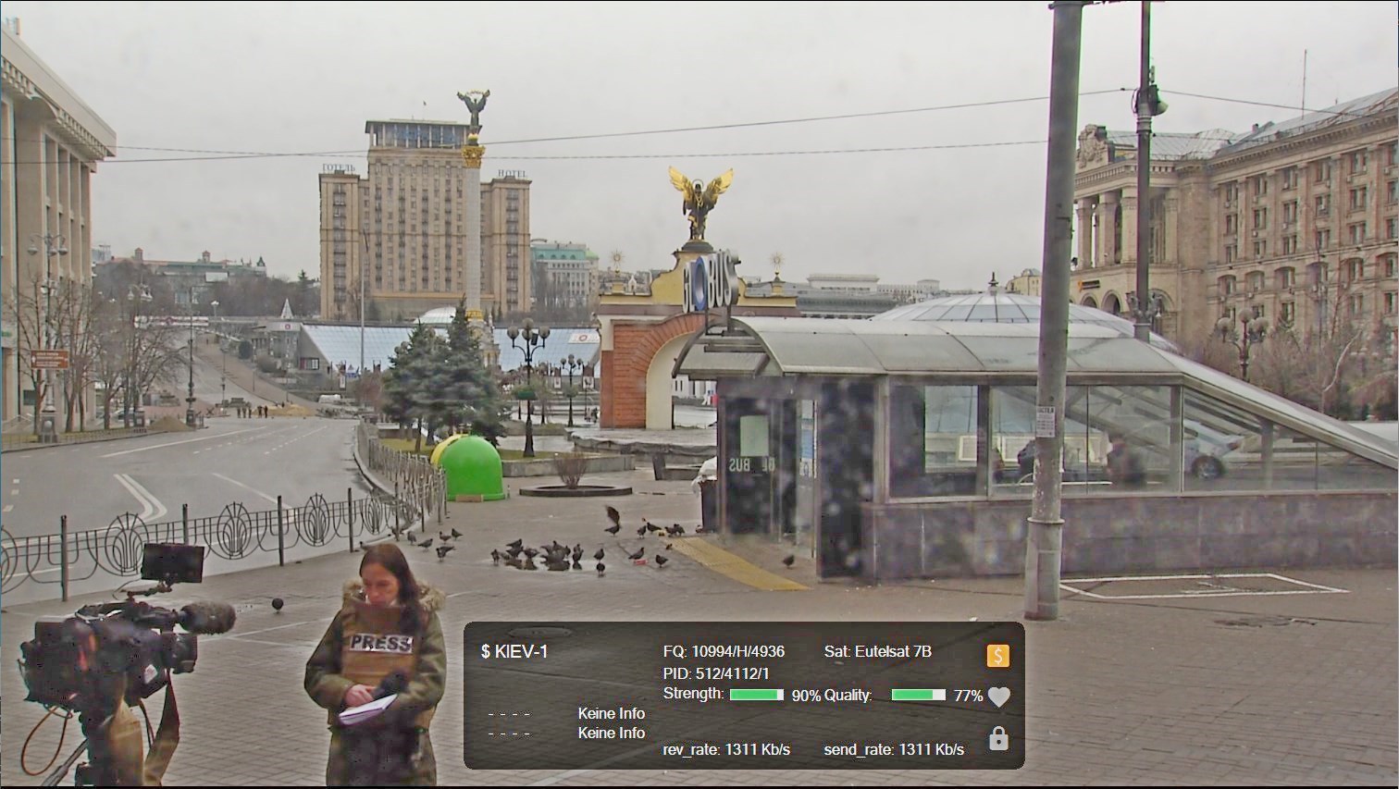The height and width of the screenshot is (789, 1399).
Task: Click the 90% strength value
Action: (806, 696)
